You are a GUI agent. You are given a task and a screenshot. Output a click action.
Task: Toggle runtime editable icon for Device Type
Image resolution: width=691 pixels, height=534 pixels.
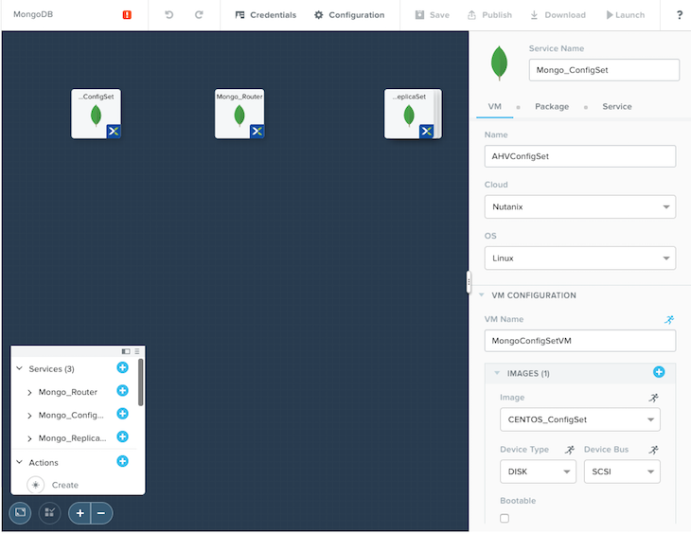point(570,450)
